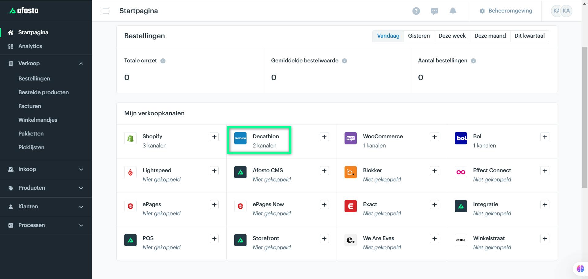Click the Shopify logo icon
The width and height of the screenshot is (588, 279).
tap(130, 138)
